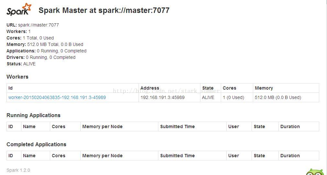Open worker-20150204063835-192.168.191.3-45989 link

point(57,97)
